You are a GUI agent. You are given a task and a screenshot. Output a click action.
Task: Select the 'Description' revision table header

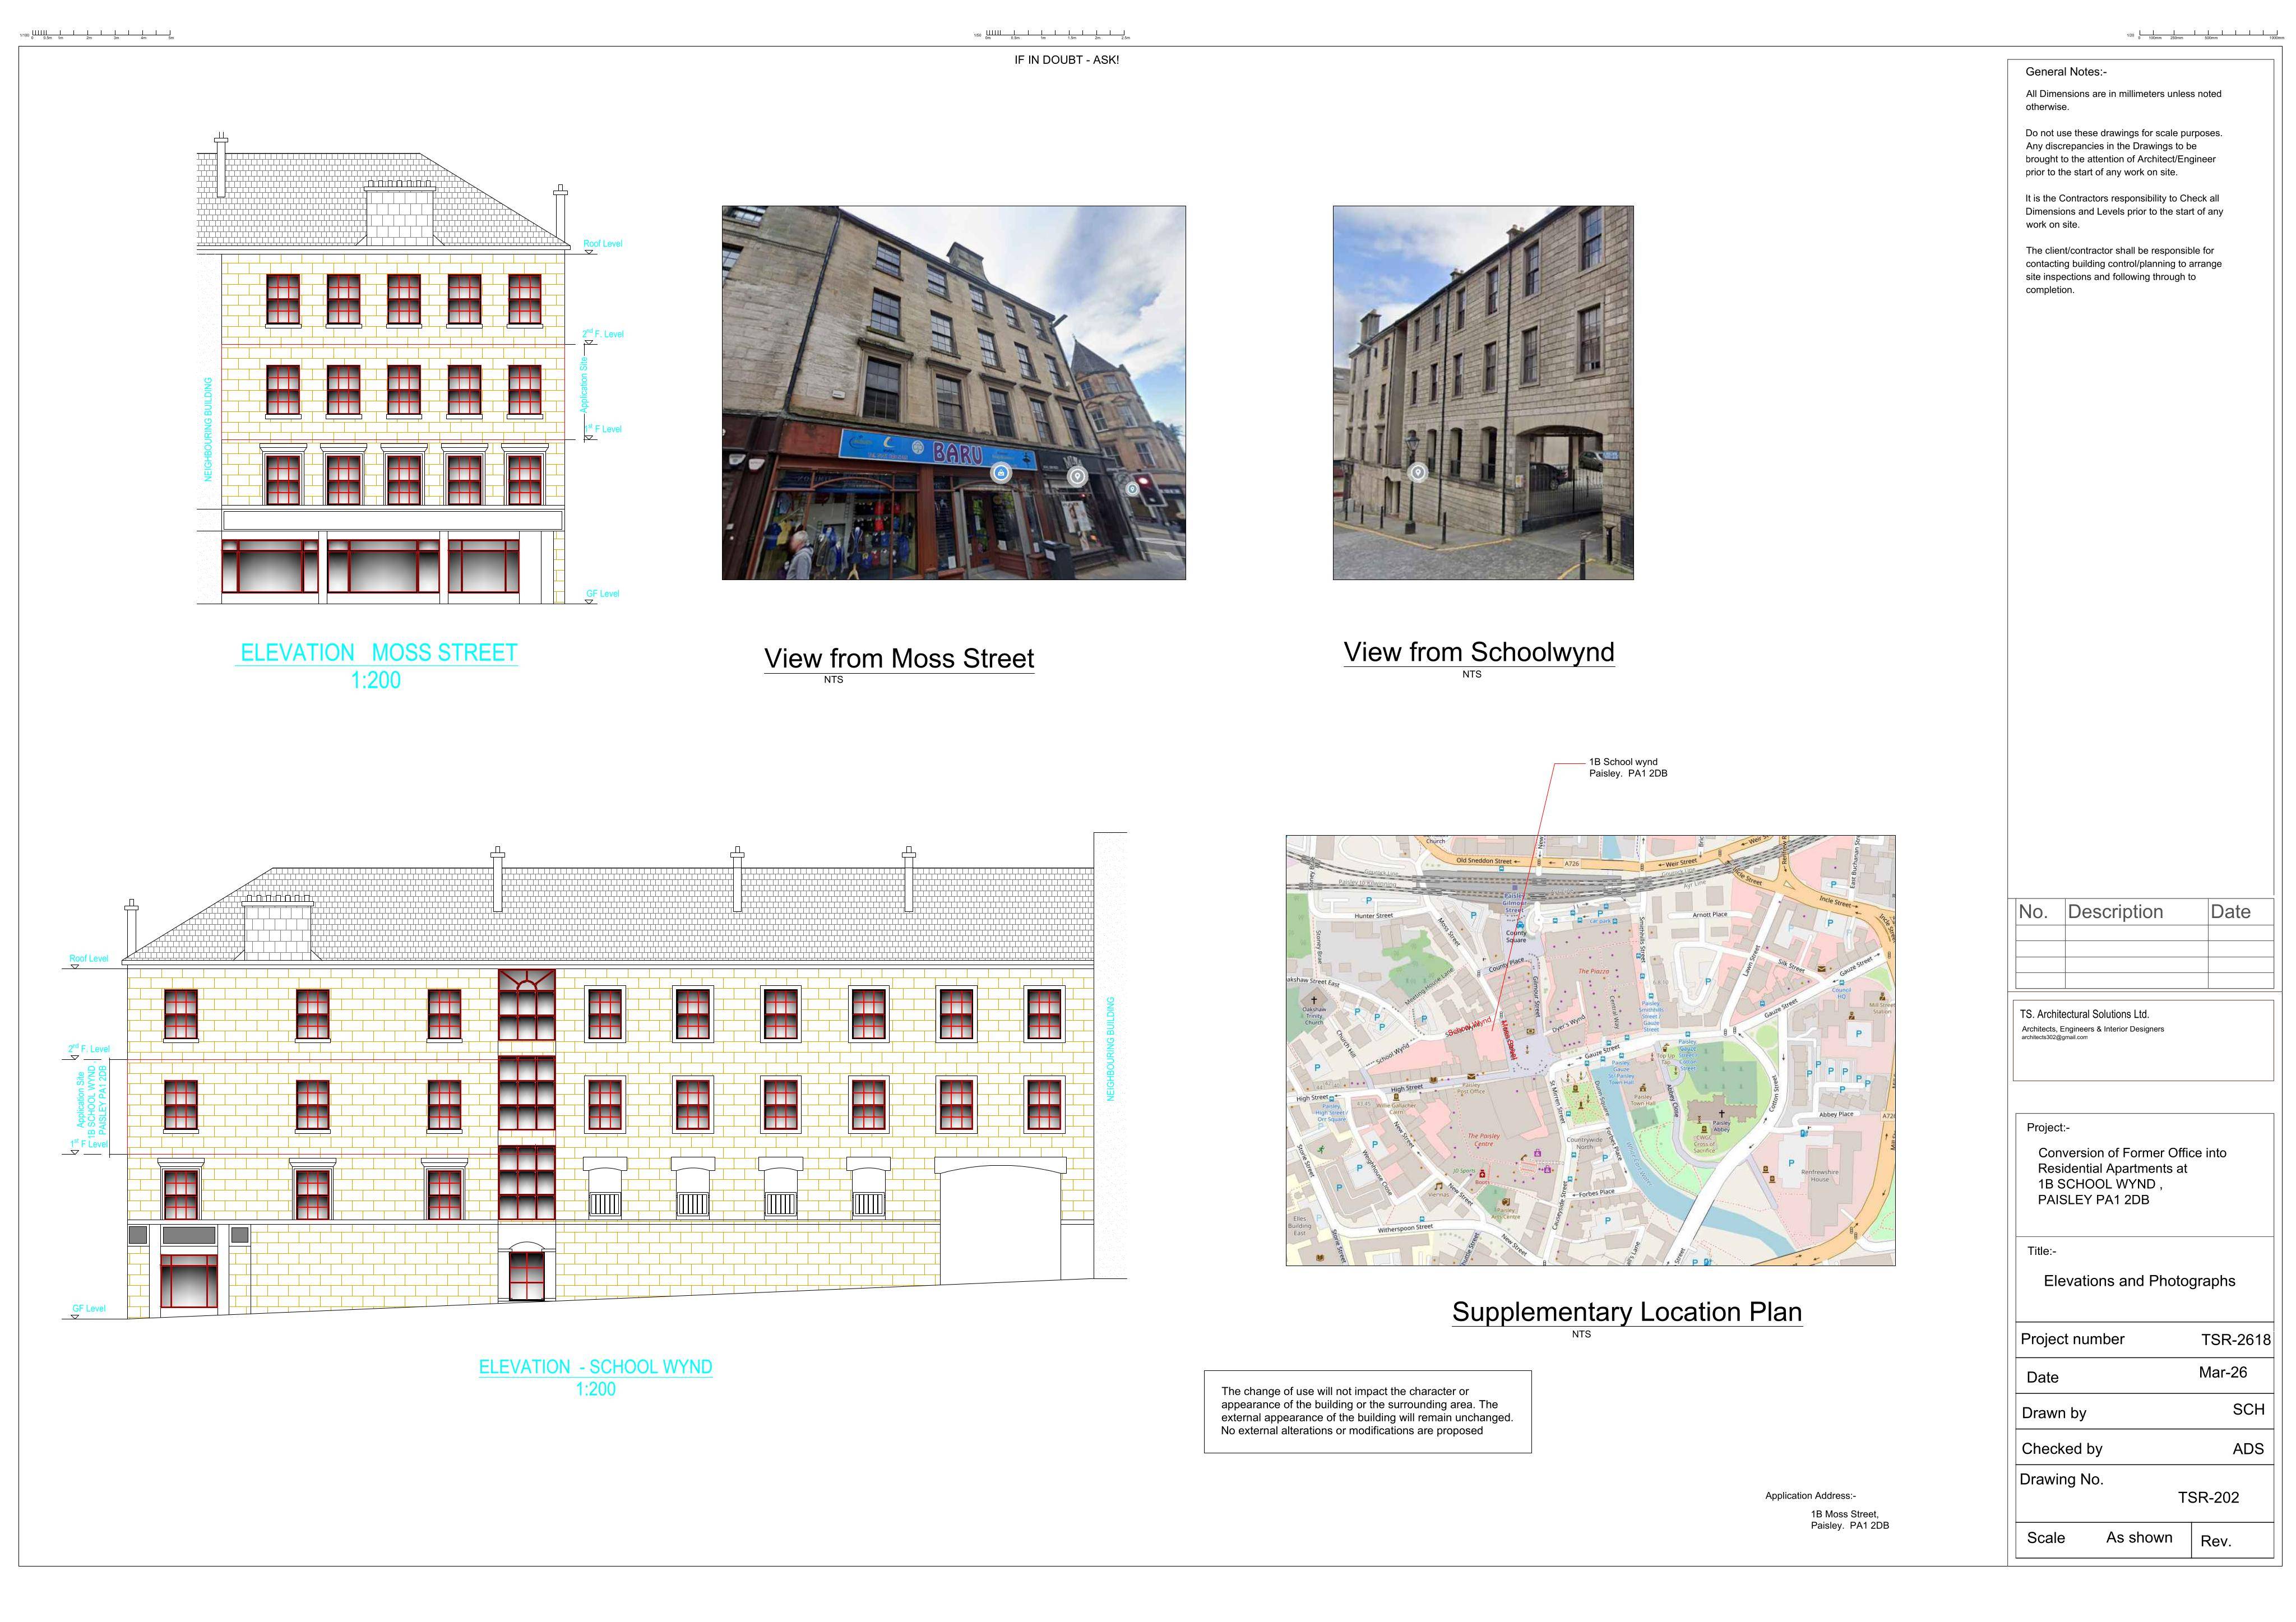(x=2115, y=912)
